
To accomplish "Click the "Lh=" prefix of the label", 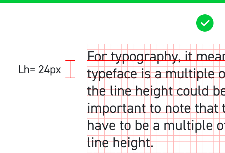I will tap(27, 70).
